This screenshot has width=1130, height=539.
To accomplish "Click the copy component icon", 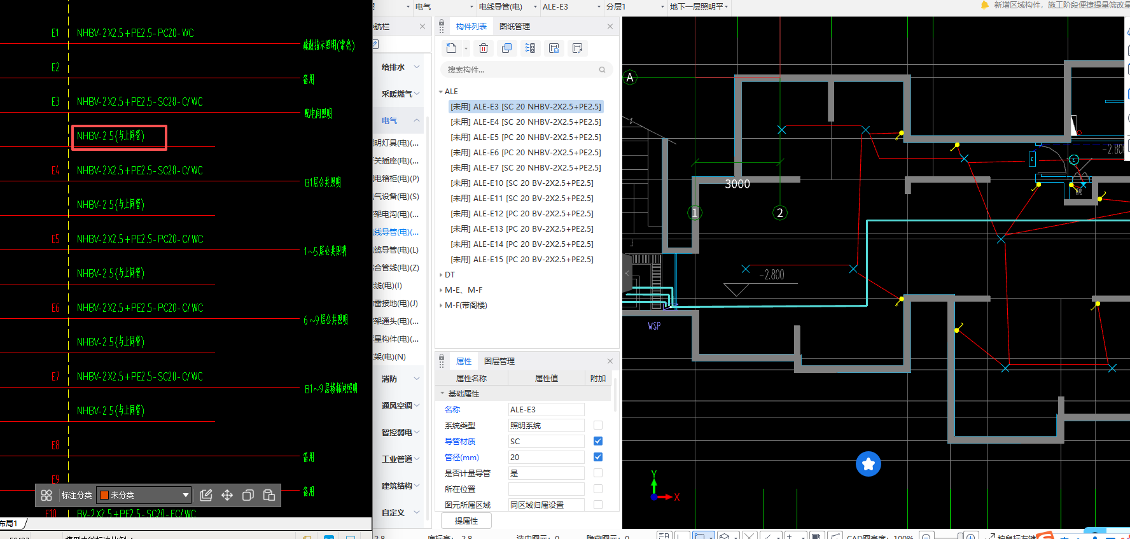I will point(506,48).
